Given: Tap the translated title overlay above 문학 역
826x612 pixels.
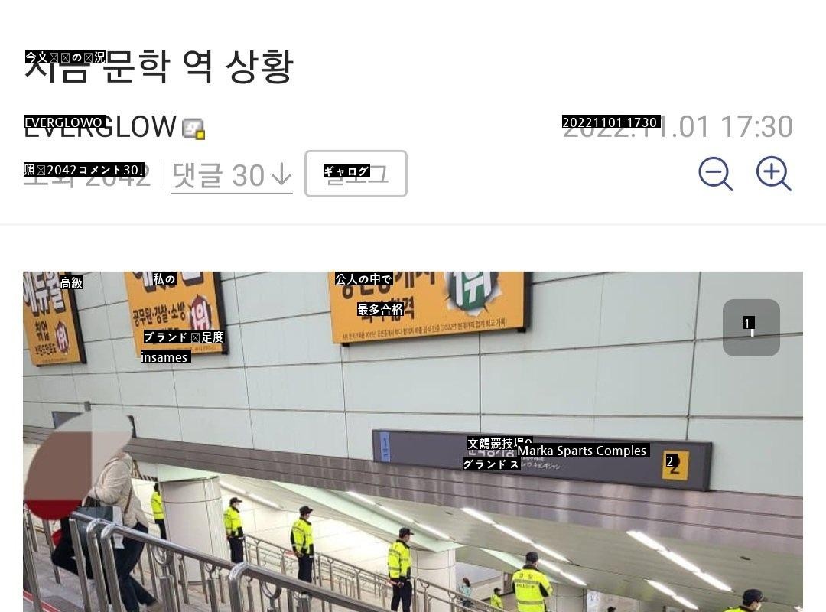Looking at the screenshot, I should (66, 57).
